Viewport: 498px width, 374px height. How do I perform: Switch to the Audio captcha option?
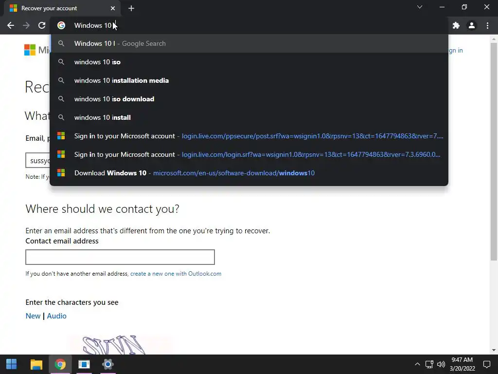pyautogui.click(x=56, y=316)
